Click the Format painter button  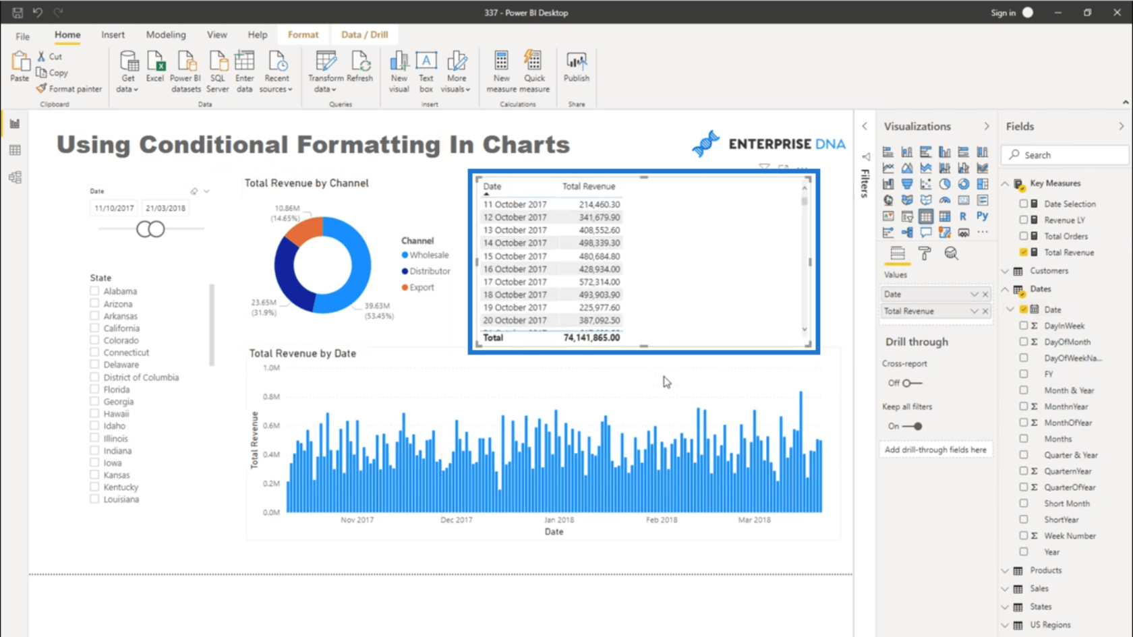pyautogui.click(x=69, y=89)
